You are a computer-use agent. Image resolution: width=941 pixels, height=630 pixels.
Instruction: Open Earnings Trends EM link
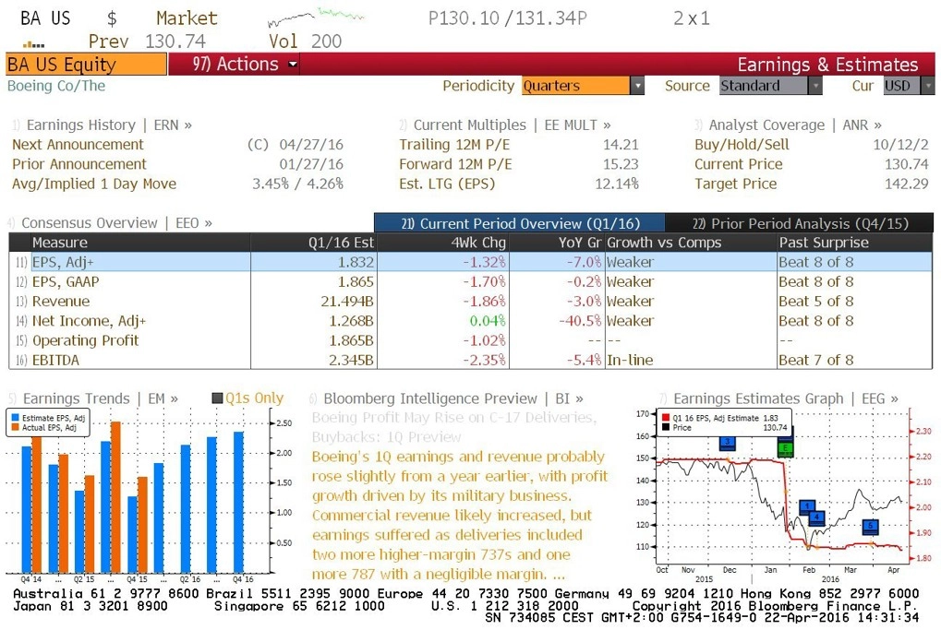click(93, 398)
